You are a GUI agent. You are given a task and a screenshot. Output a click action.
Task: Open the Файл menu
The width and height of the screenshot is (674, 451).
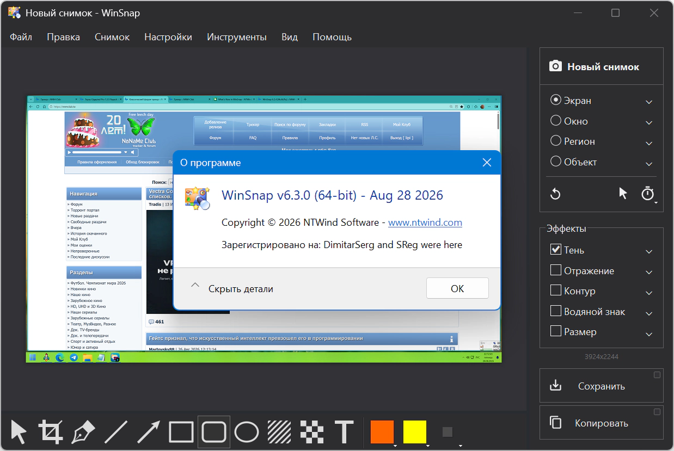pos(21,37)
